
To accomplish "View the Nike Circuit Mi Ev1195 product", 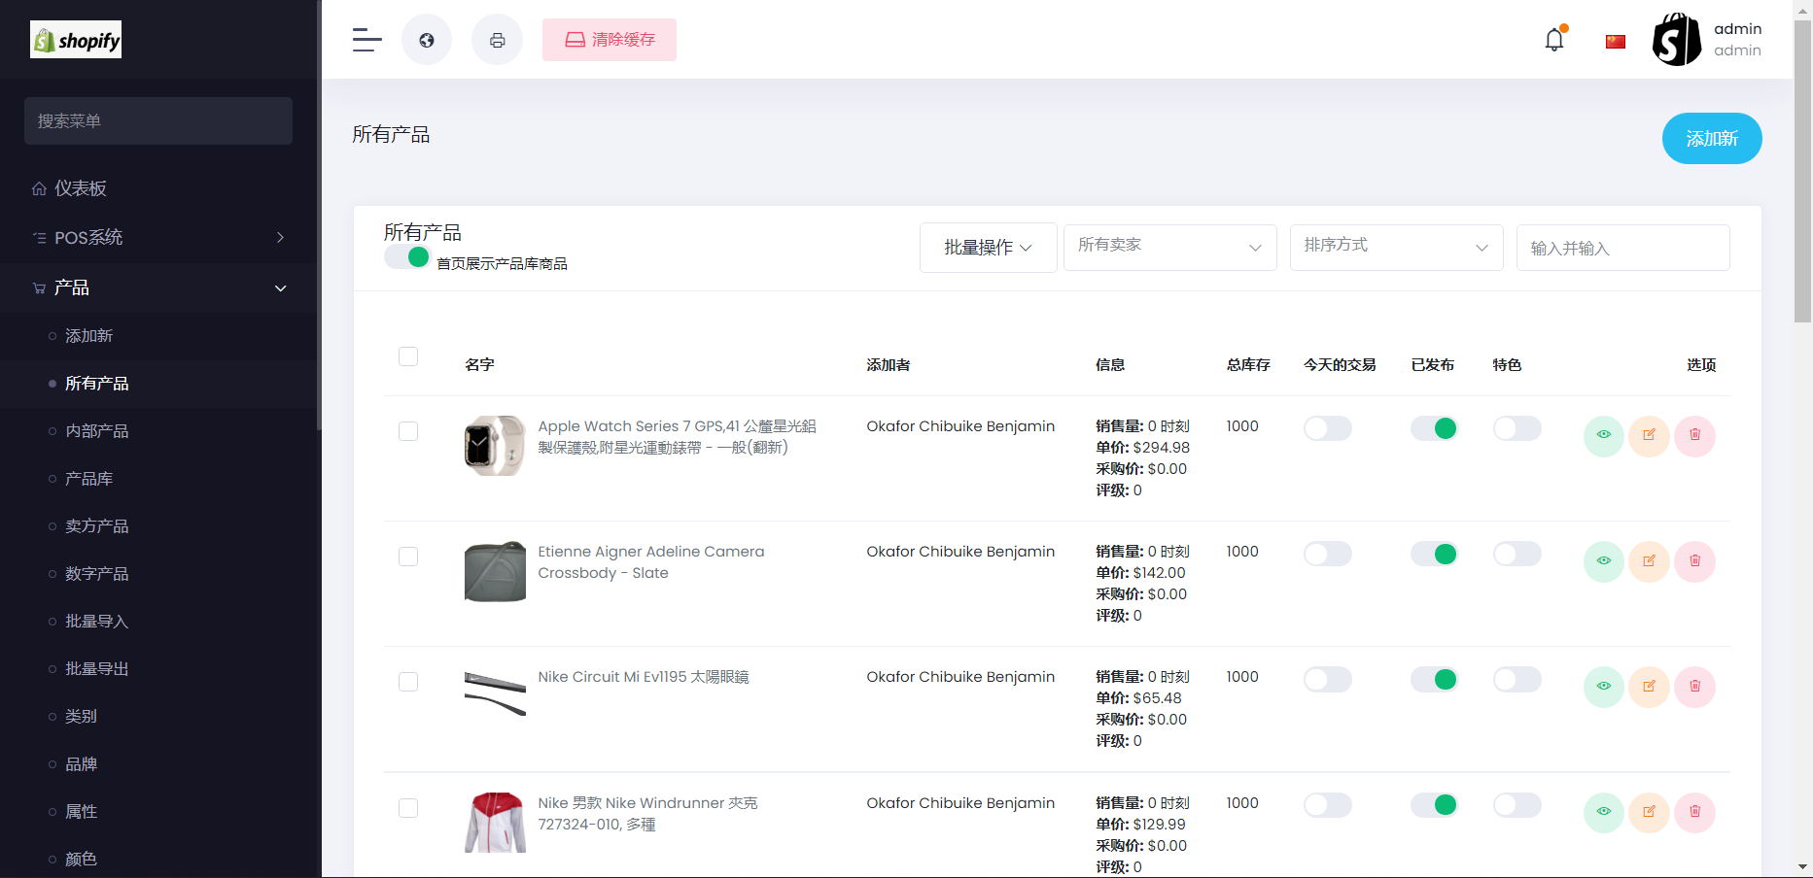I will pyautogui.click(x=1604, y=687).
